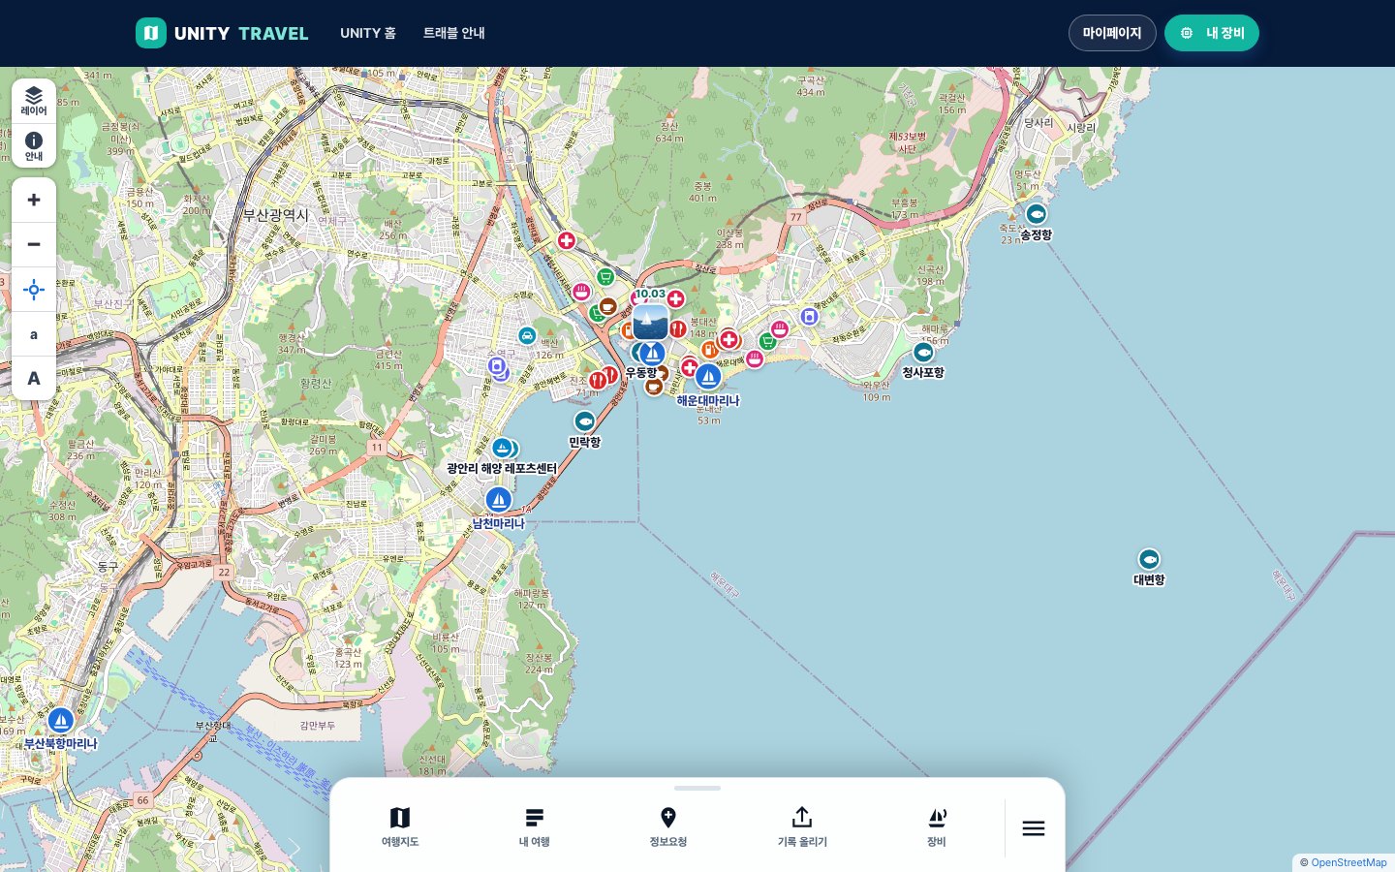Screen dimensions: 1395x872
Task: Open the 안내 info control
Action: 34,146
